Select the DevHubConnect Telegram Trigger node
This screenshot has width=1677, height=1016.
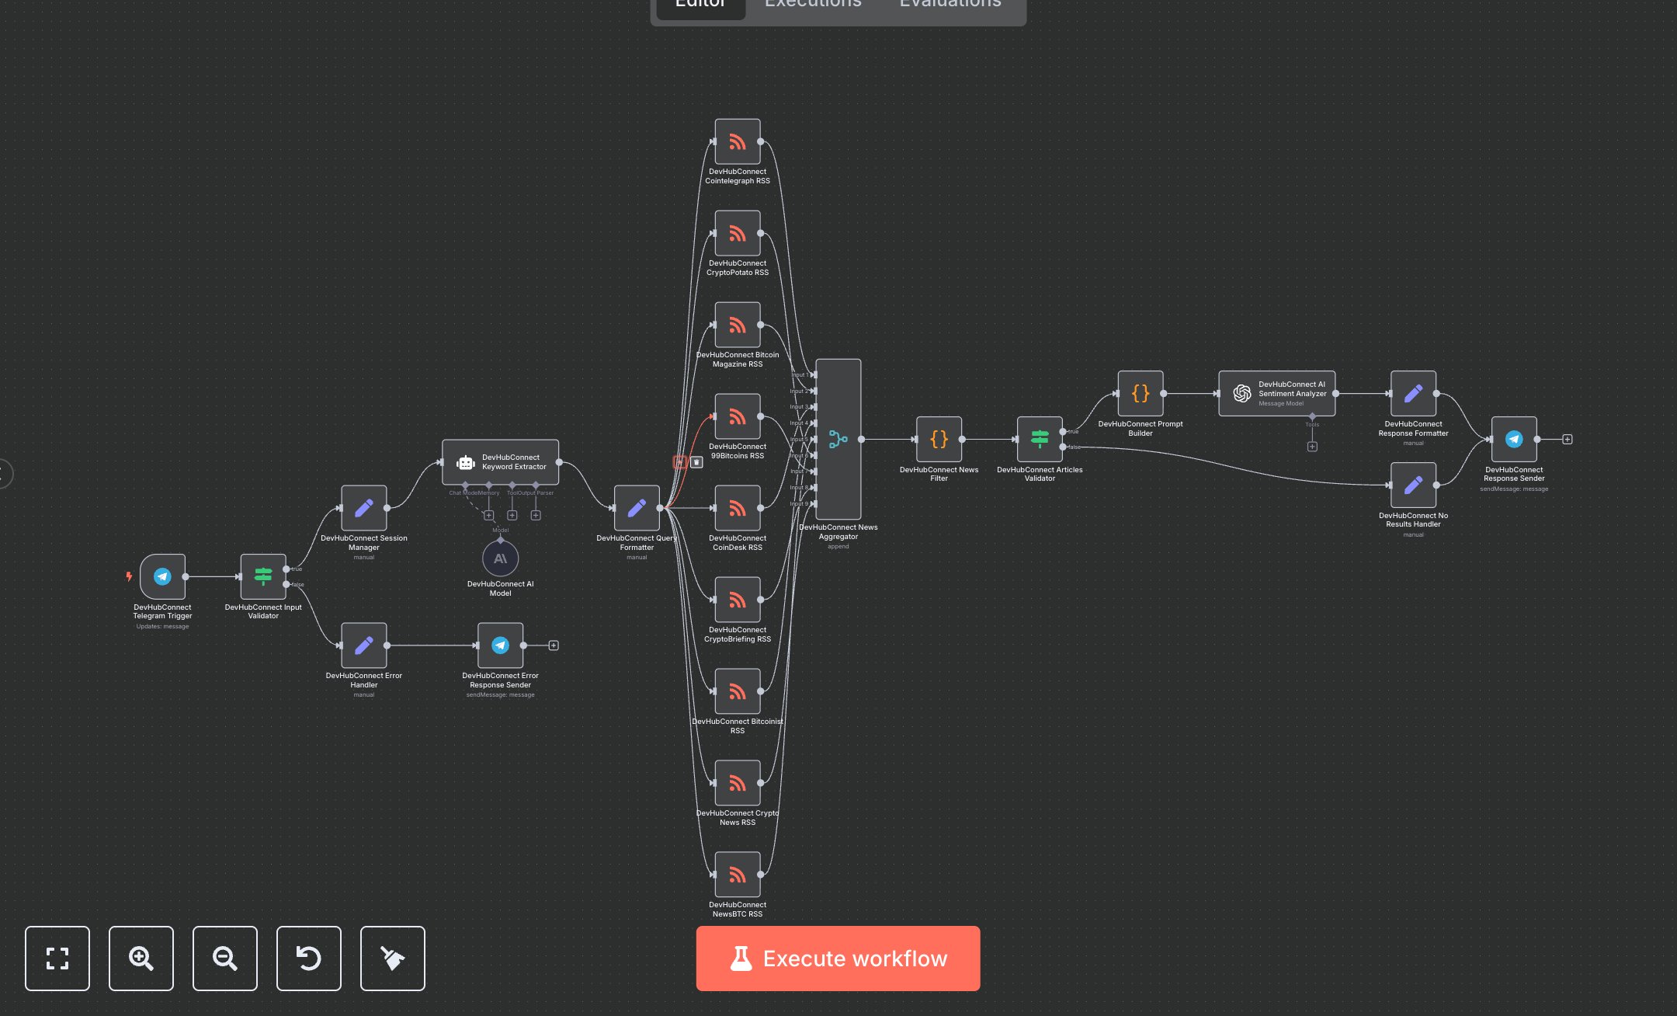point(162,576)
